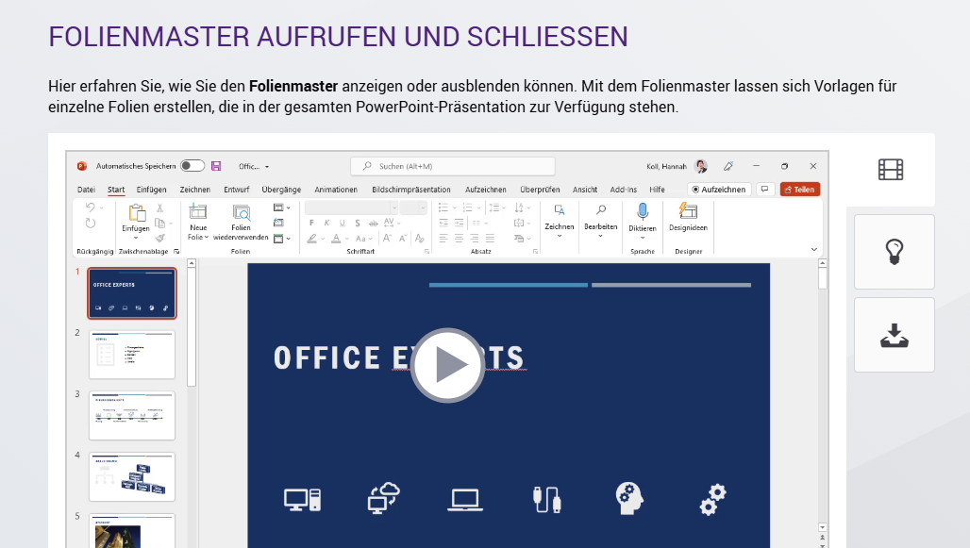The height and width of the screenshot is (548, 970).
Task: Select slide 4 thumbnail
Action: 132,477
